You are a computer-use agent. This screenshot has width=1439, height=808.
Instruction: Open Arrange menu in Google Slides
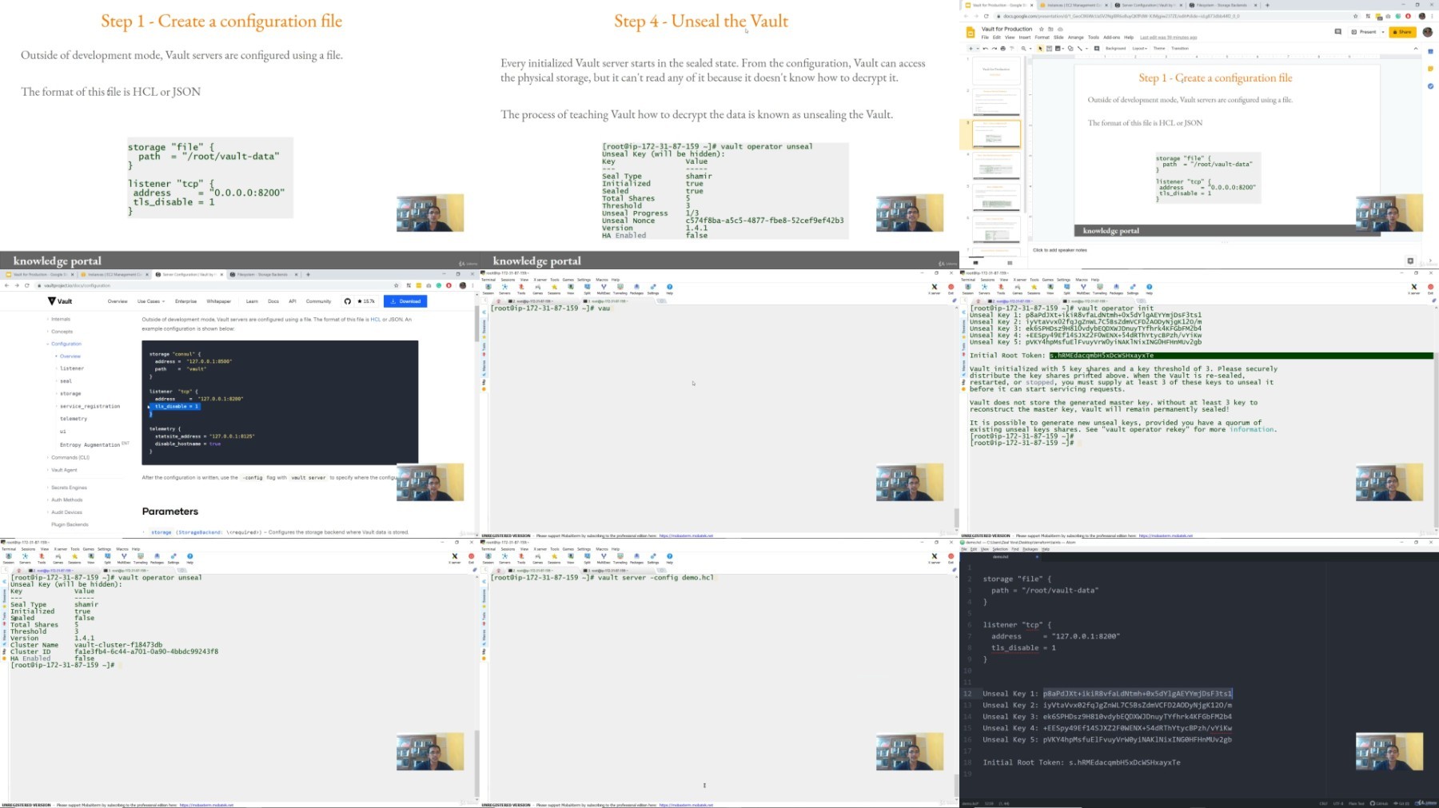pos(1076,37)
